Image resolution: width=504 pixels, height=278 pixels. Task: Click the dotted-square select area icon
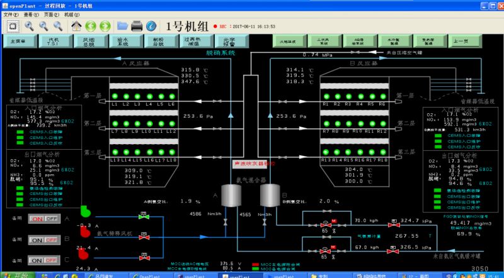pyautogui.click(x=13, y=26)
